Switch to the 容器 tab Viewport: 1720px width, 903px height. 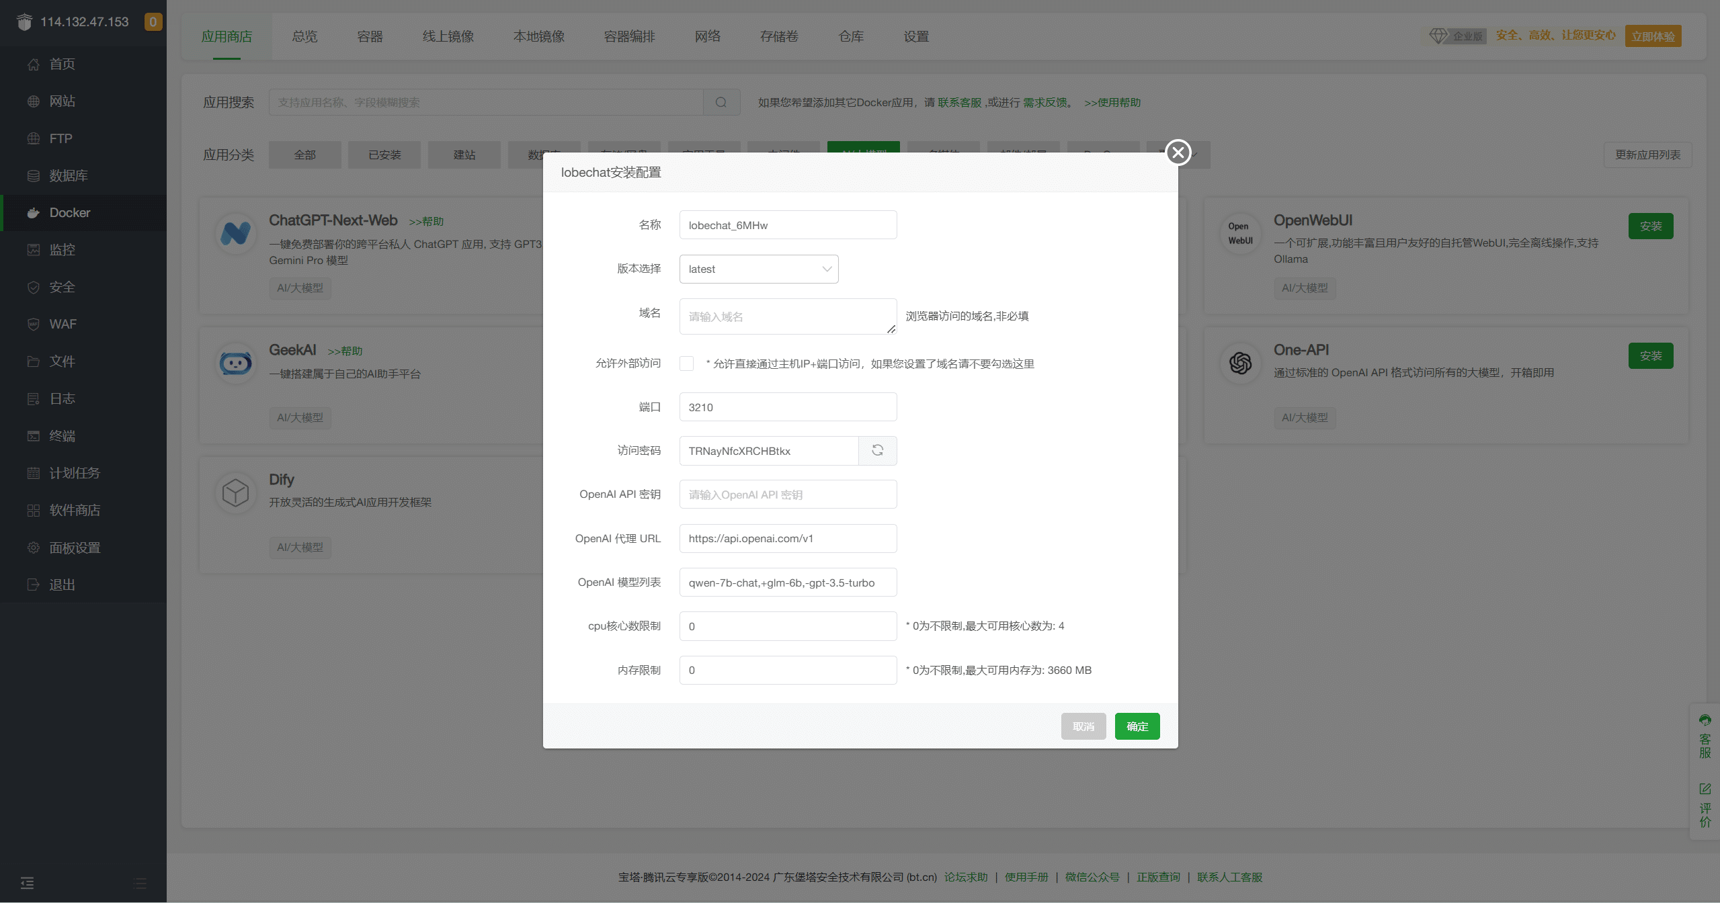point(368,36)
